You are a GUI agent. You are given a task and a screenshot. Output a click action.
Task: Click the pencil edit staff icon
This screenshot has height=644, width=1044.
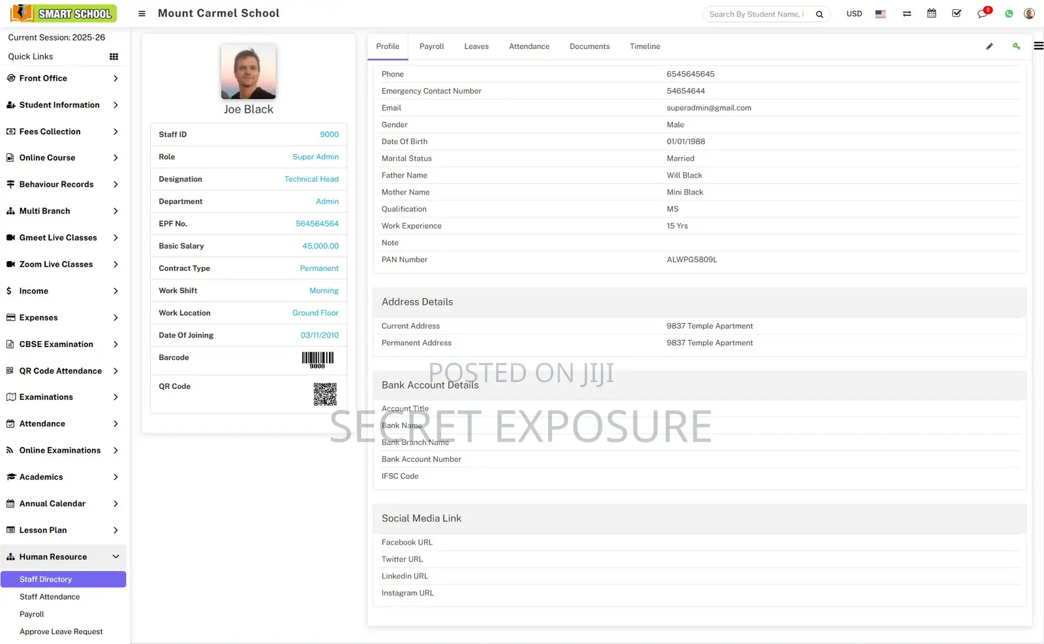[x=989, y=46]
